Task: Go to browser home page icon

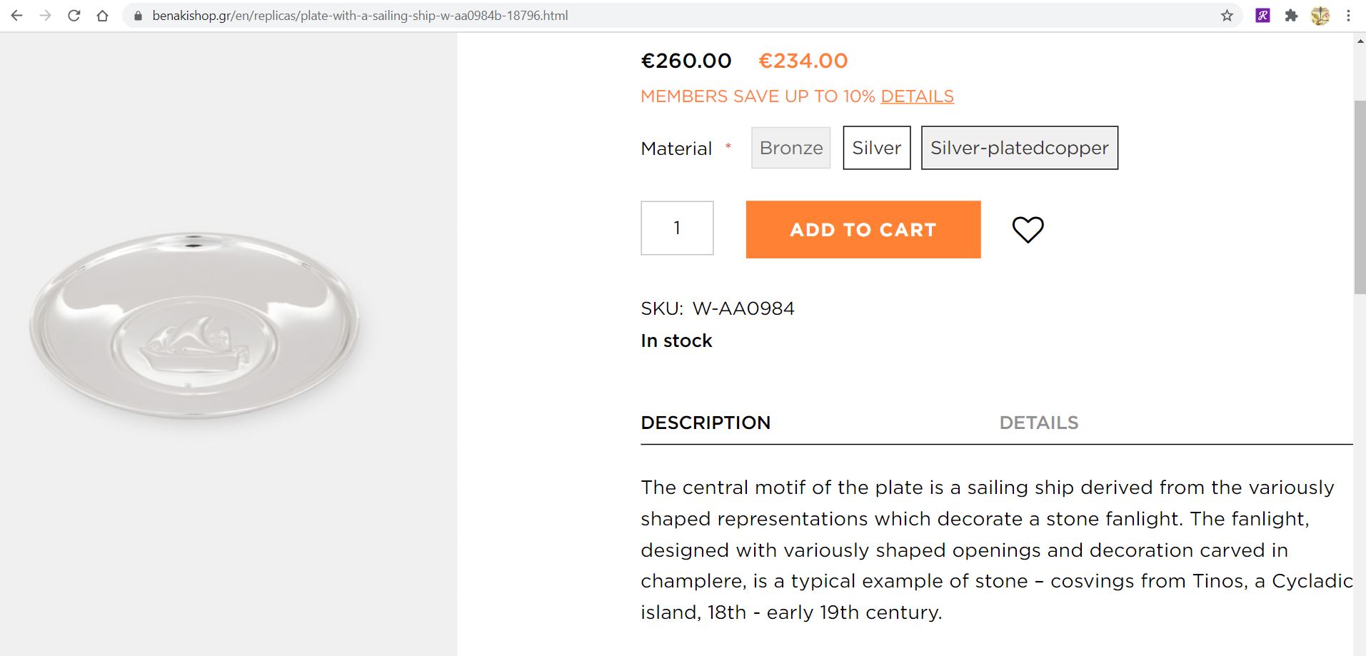Action: (x=102, y=16)
